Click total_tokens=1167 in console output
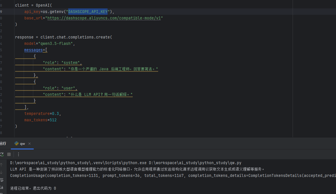The width and height of the screenshot is (336, 194). 164,175
